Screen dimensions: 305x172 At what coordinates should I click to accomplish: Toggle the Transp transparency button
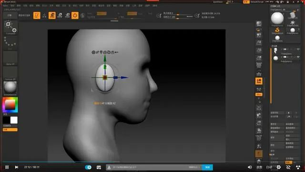pos(259,146)
